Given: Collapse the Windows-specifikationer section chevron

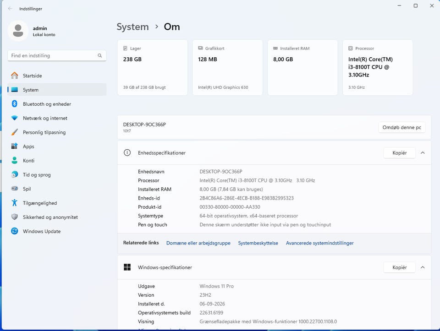Looking at the screenshot, I should [423, 267].
